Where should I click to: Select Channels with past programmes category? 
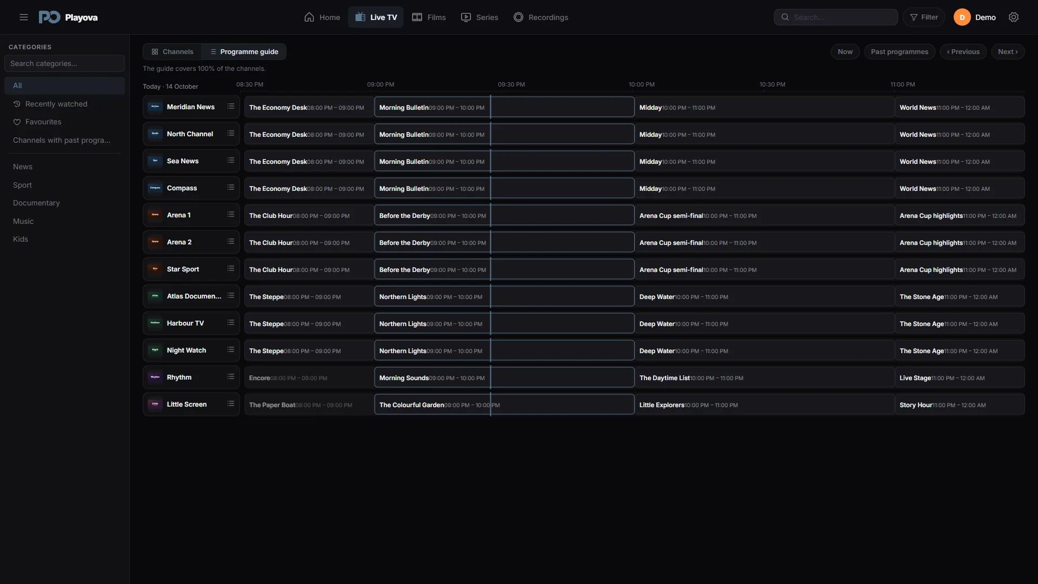[x=64, y=140]
